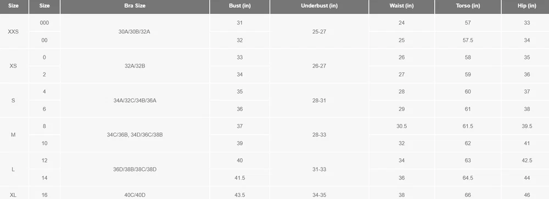The image size is (549, 199).
Task: Select the XL size label
Action: pos(13,195)
